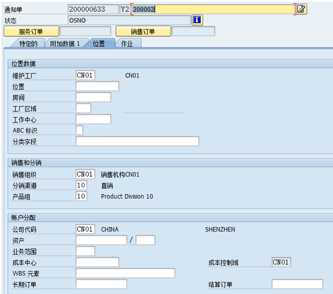
Task: Click the 长期订单 input field
Action: coord(102,284)
